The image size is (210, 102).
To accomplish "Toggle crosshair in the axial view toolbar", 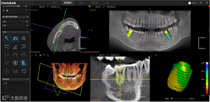I will tap(36, 7).
